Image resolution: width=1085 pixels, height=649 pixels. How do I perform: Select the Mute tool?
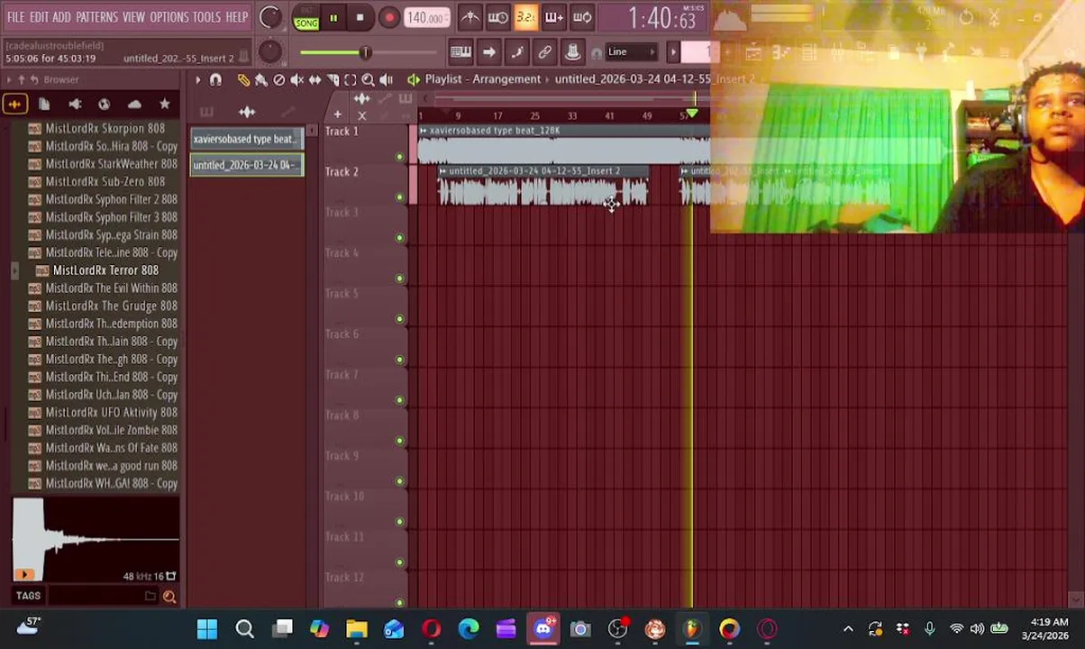pyautogui.click(x=296, y=80)
